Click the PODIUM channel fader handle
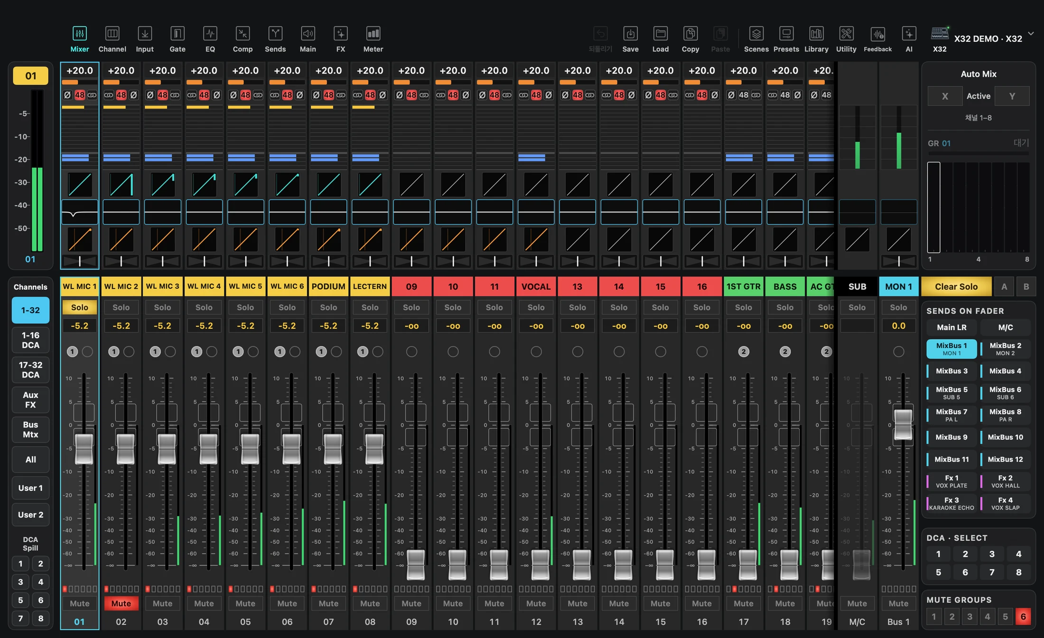Image resolution: width=1044 pixels, height=638 pixels. click(333, 449)
